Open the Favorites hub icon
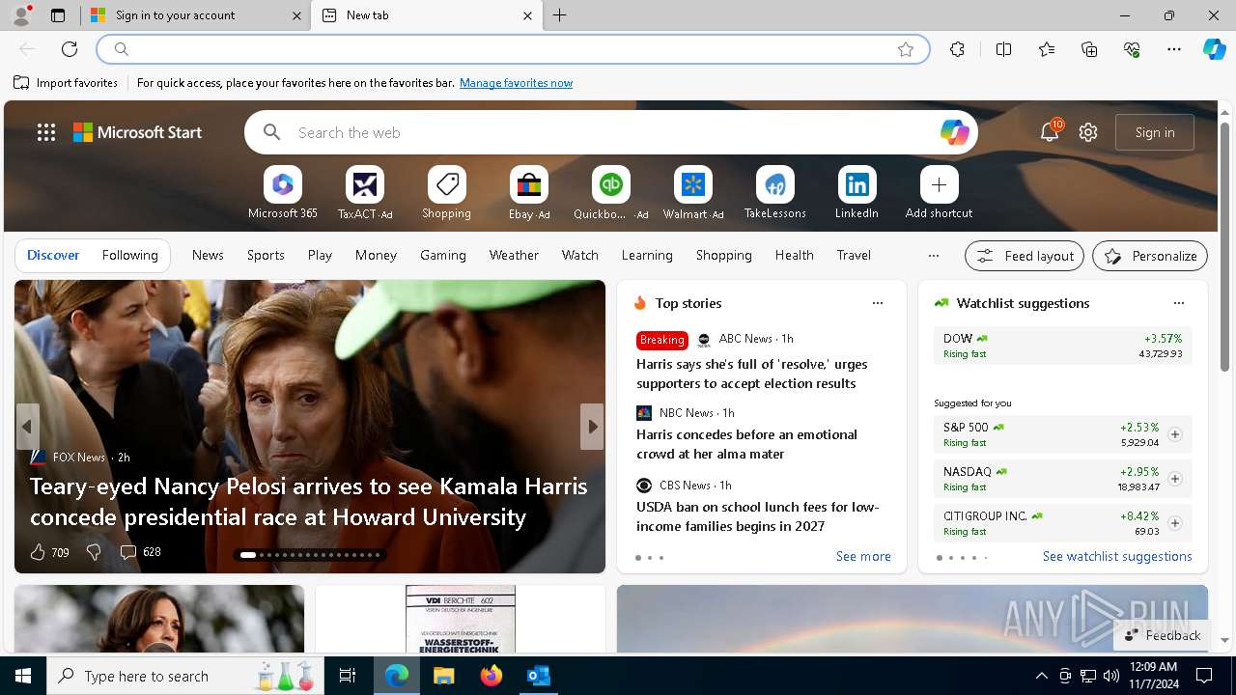 1047,49
